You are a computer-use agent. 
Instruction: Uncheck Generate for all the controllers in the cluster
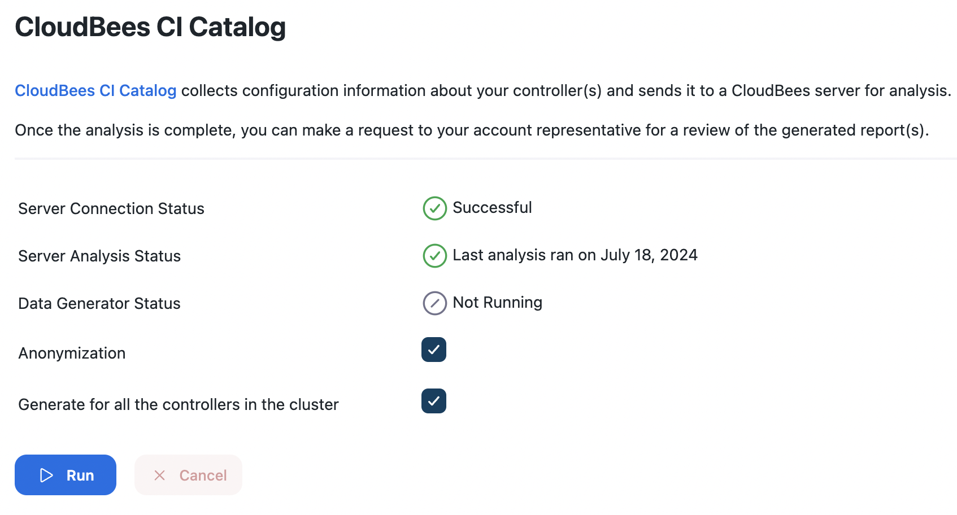[x=433, y=401]
